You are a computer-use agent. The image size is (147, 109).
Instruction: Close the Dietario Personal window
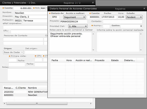click(144, 9)
